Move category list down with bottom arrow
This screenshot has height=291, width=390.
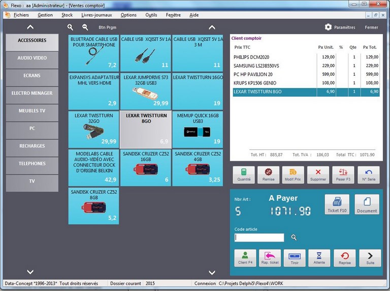click(x=30, y=272)
